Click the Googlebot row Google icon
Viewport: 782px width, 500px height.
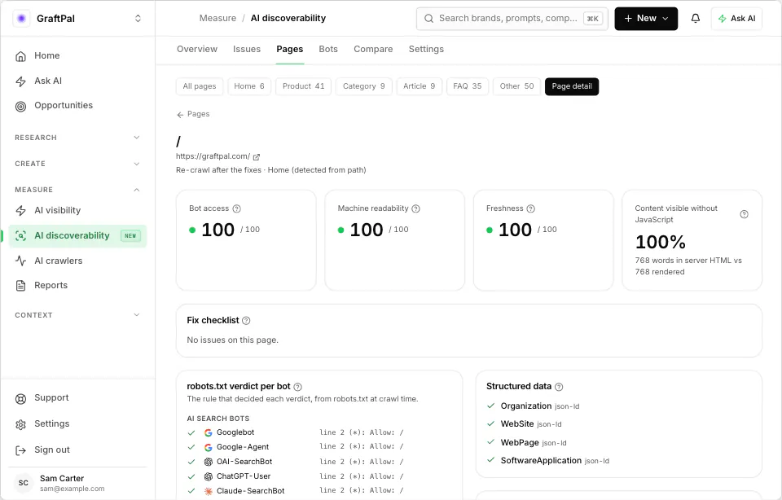(x=209, y=432)
